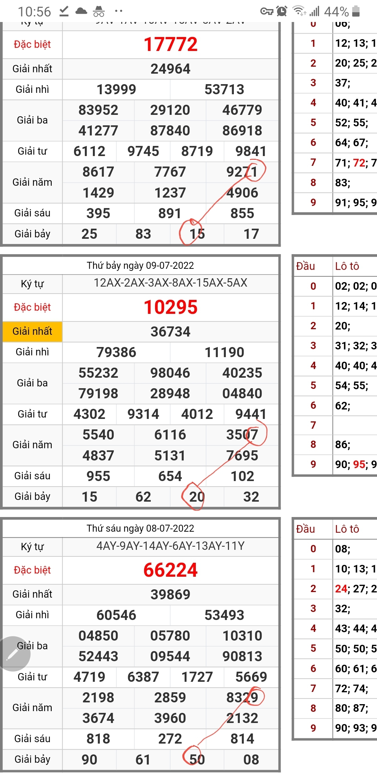Viewport: 377px width, 775px height.
Task: Select the red jackpot number 66224
Action: coord(170,570)
